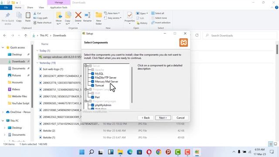Switch to Share ribbon tab
The width and height of the screenshot is (279, 157).
click(30, 7)
